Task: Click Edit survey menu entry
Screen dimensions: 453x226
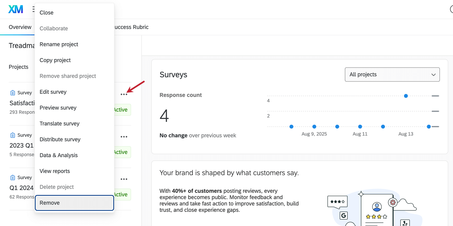Action: (x=53, y=92)
